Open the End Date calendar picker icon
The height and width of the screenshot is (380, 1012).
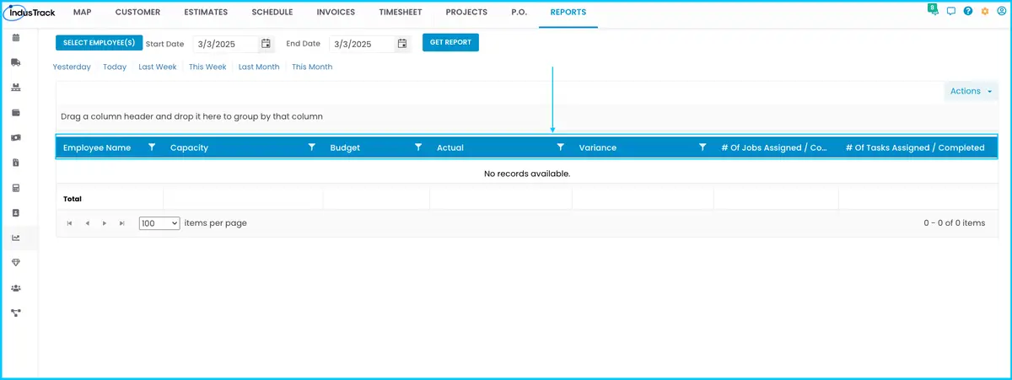tap(402, 44)
